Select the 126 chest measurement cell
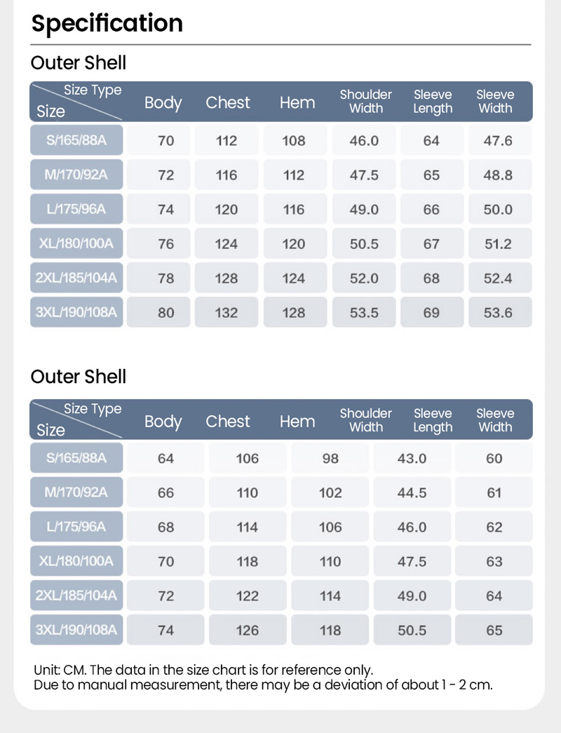The image size is (561, 733). tap(248, 631)
